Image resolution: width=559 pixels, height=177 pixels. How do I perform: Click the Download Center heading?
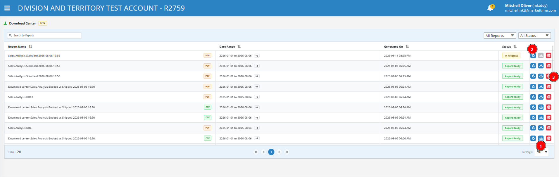23,23
